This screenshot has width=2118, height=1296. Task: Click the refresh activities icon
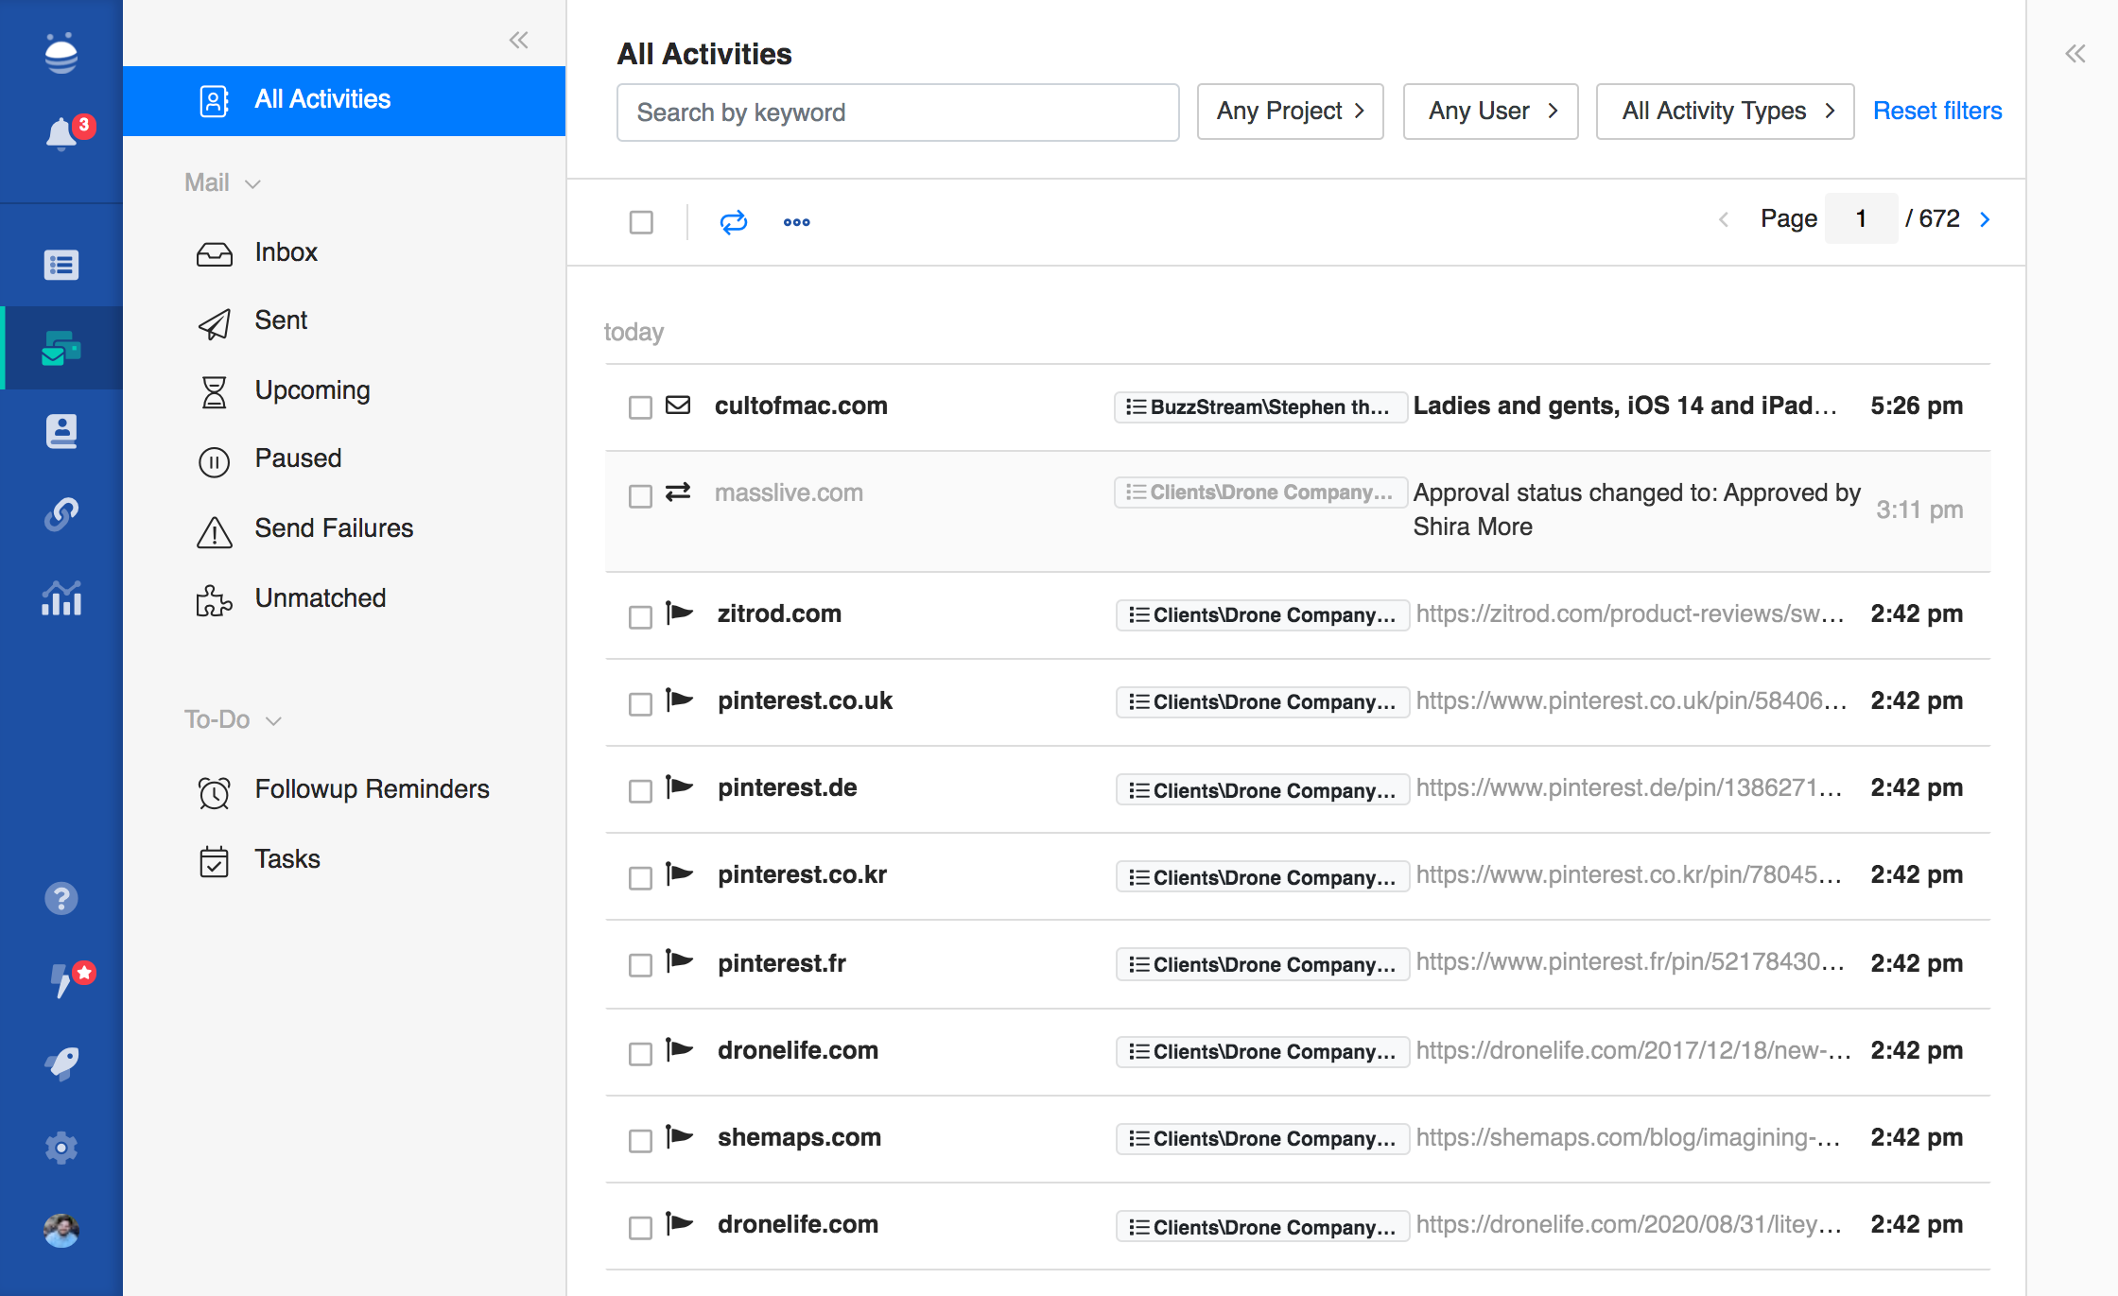click(733, 222)
